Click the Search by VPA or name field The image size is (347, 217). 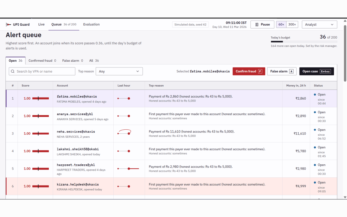pyautogui.click(x=42, y=71)
